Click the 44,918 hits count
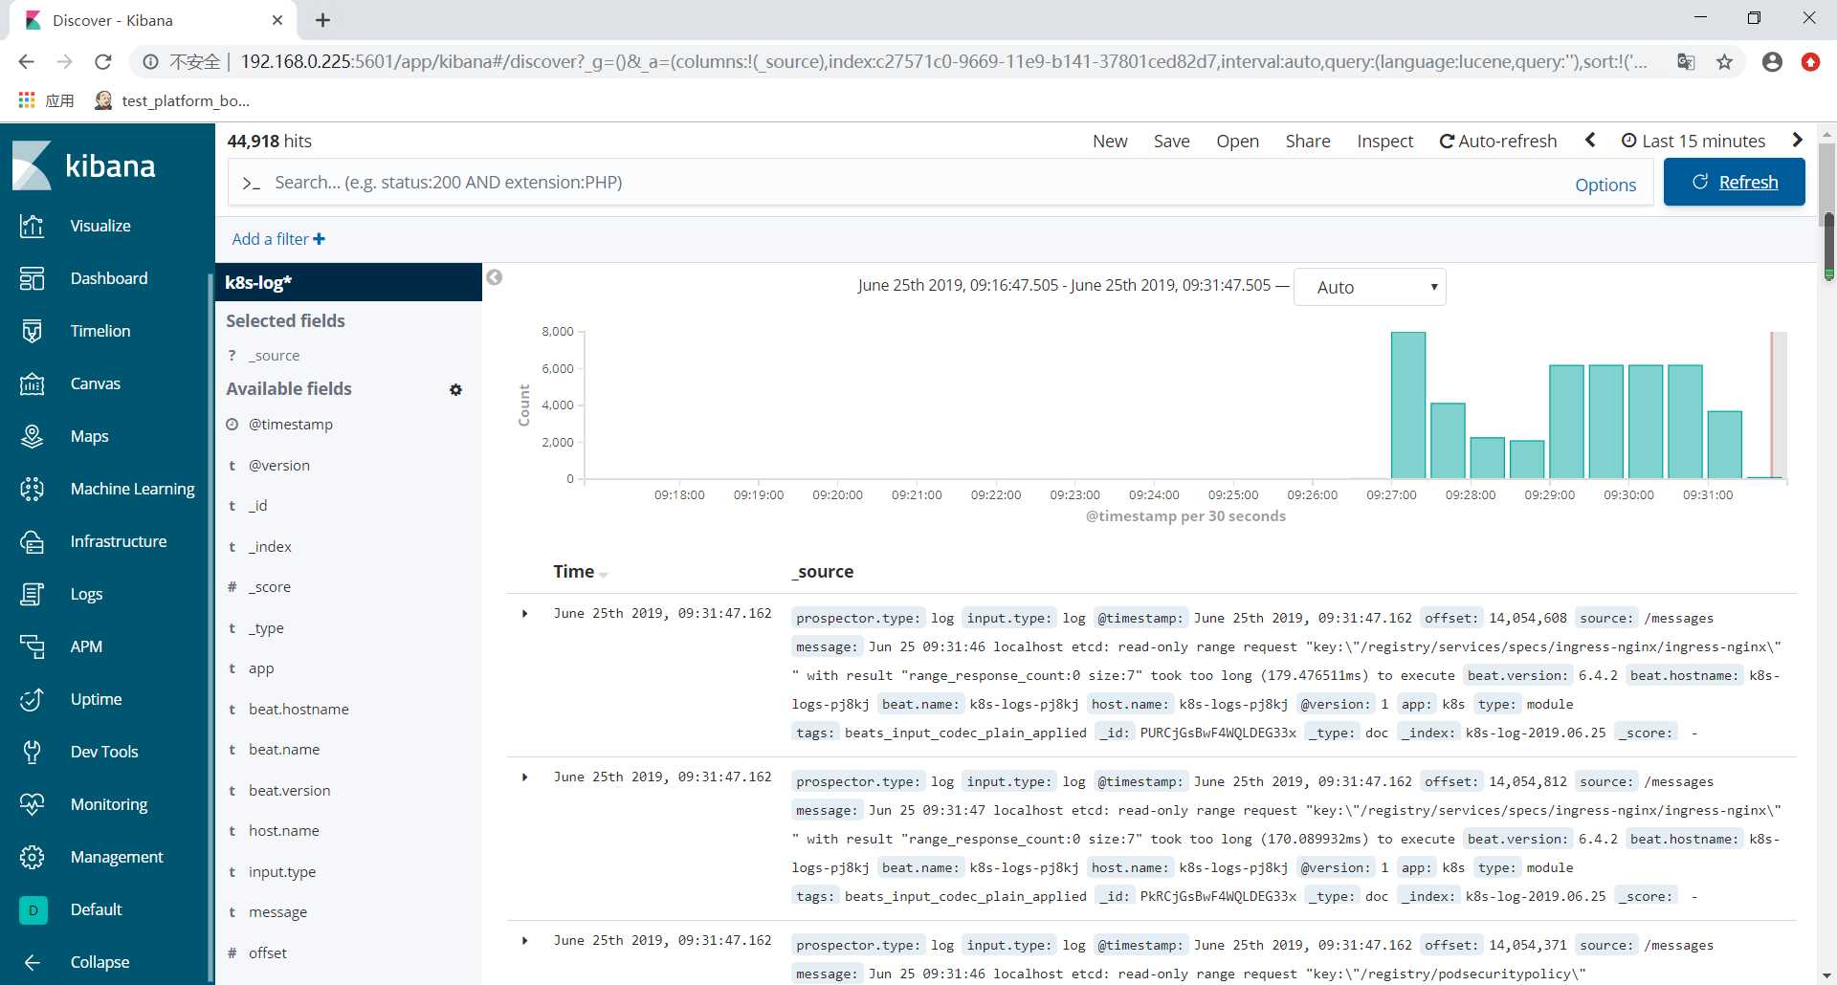 point(269,141)
